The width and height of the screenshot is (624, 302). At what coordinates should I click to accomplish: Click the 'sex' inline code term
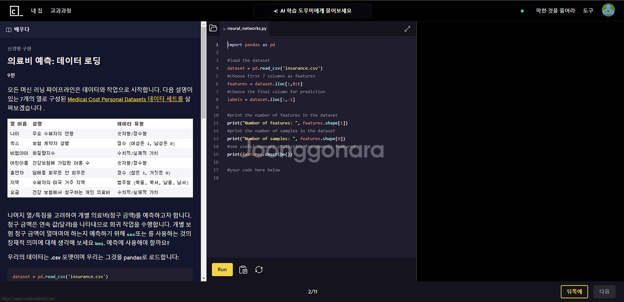131,234
